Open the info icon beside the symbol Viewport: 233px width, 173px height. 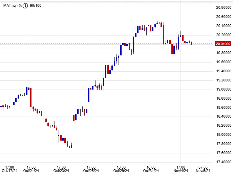(x=25, y=6)
